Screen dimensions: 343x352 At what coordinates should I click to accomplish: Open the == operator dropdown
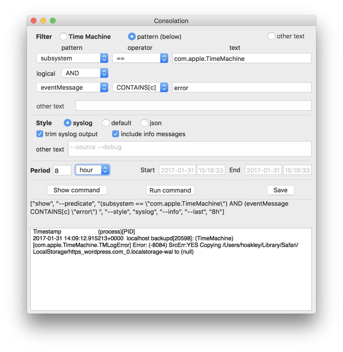(x=140, y=58)
